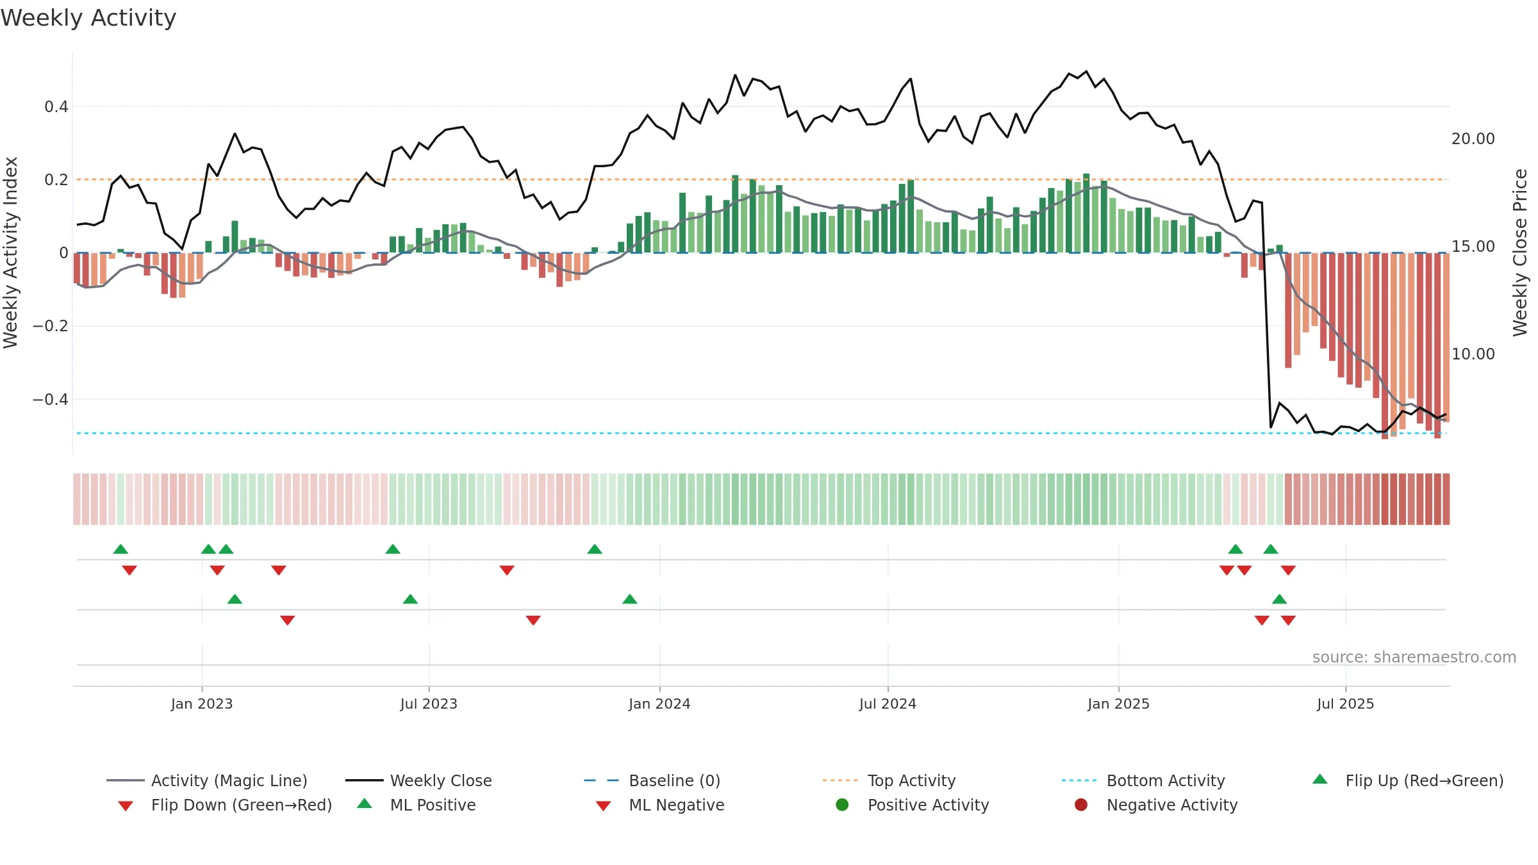Click the Positive Activity green circle icon
Screen dimensions: 1538x865
pos(843,805)
